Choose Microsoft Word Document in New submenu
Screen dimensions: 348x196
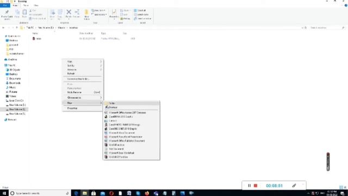click(x=132, y=133)
